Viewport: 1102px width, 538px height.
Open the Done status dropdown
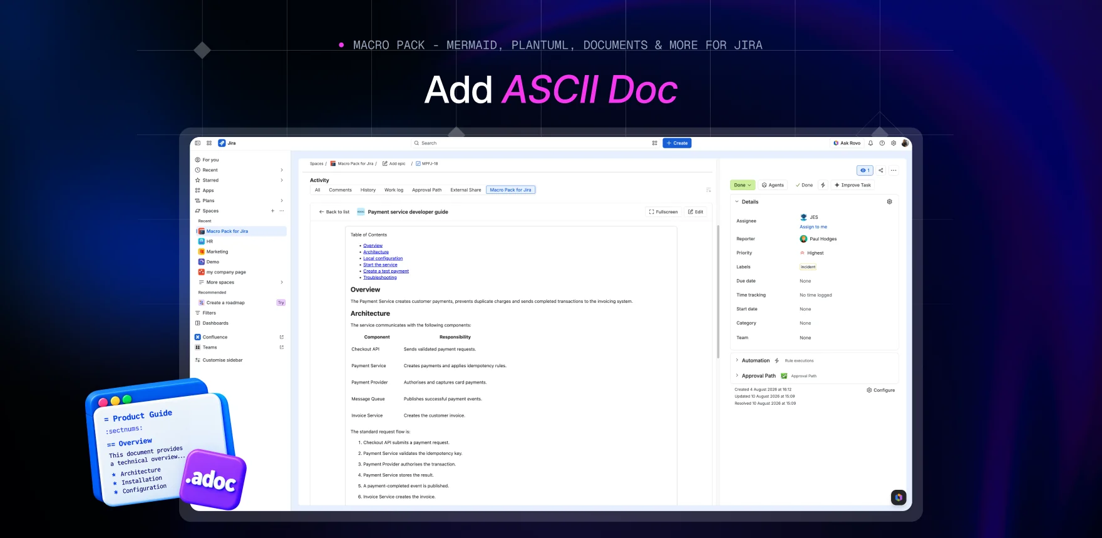pyautogui.click(x=743, y=185)
